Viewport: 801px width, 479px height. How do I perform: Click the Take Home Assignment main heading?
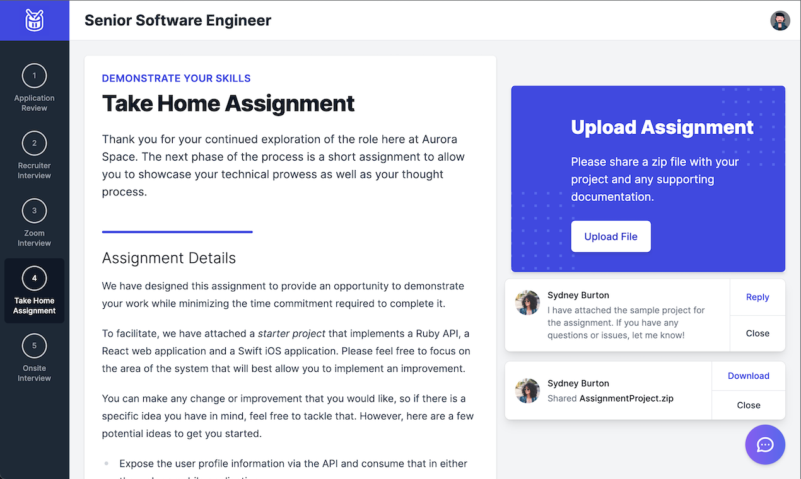pos(228,103)
